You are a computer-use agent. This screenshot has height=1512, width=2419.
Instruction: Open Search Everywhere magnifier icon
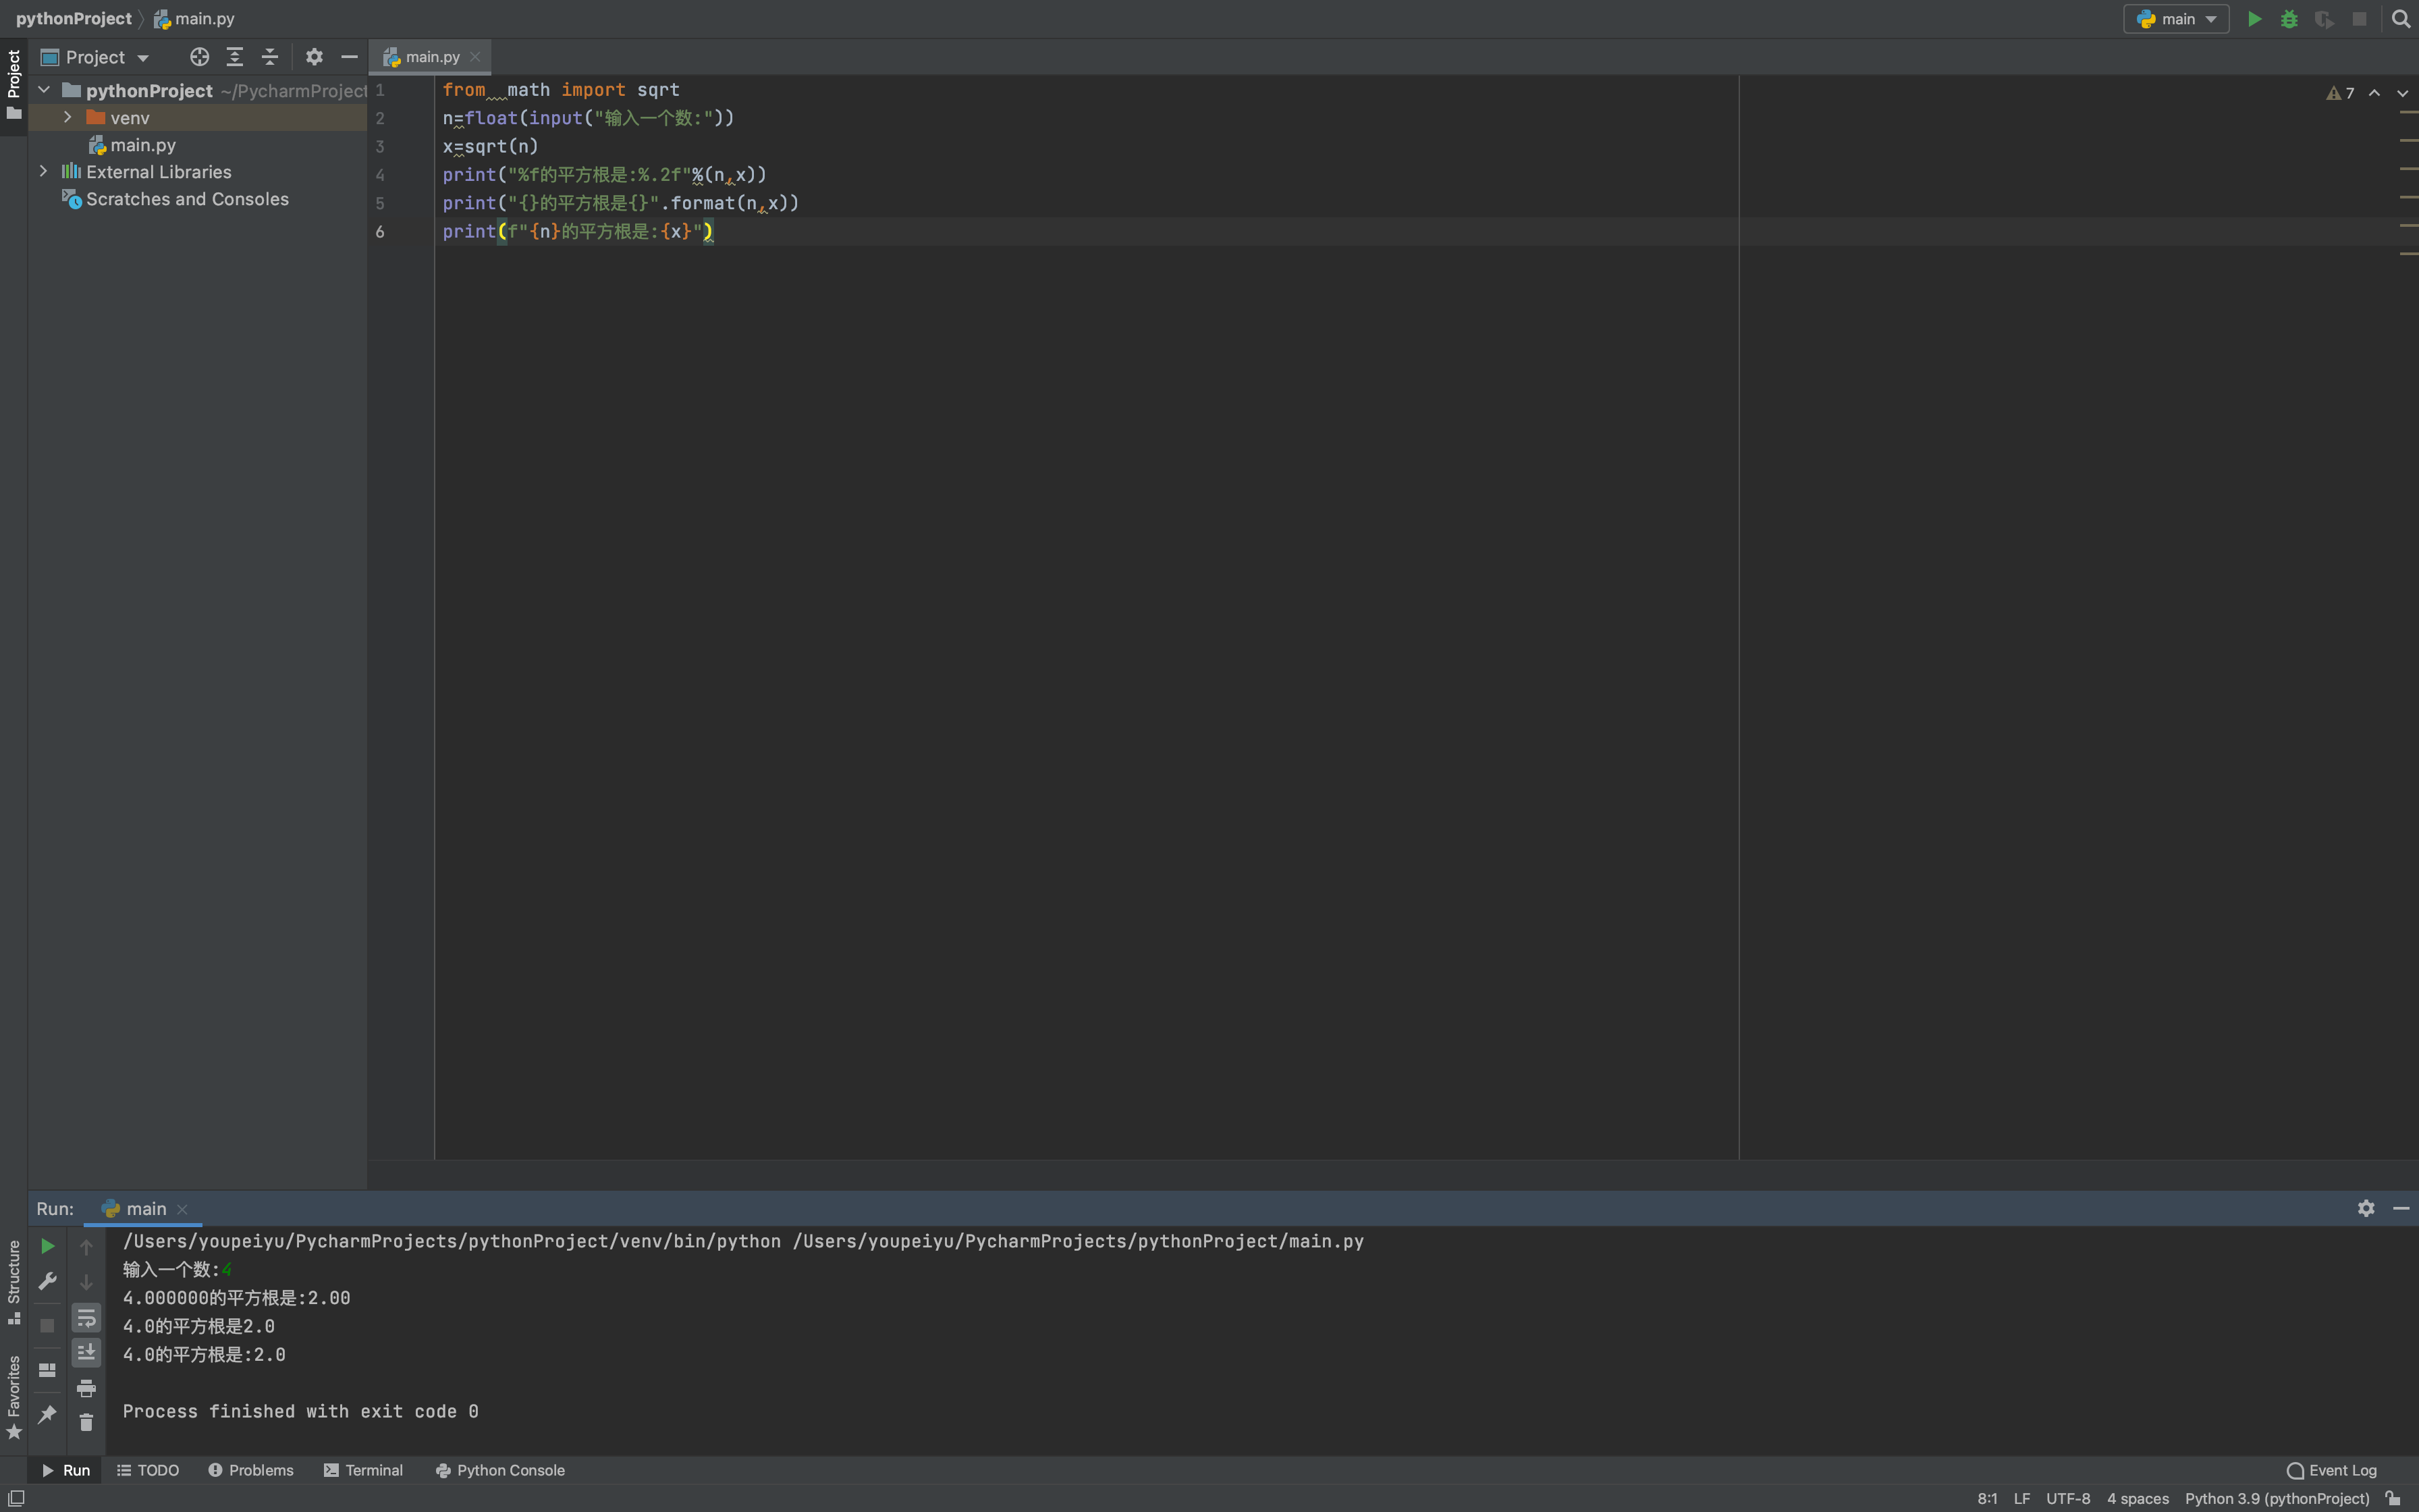(2401, 19)
